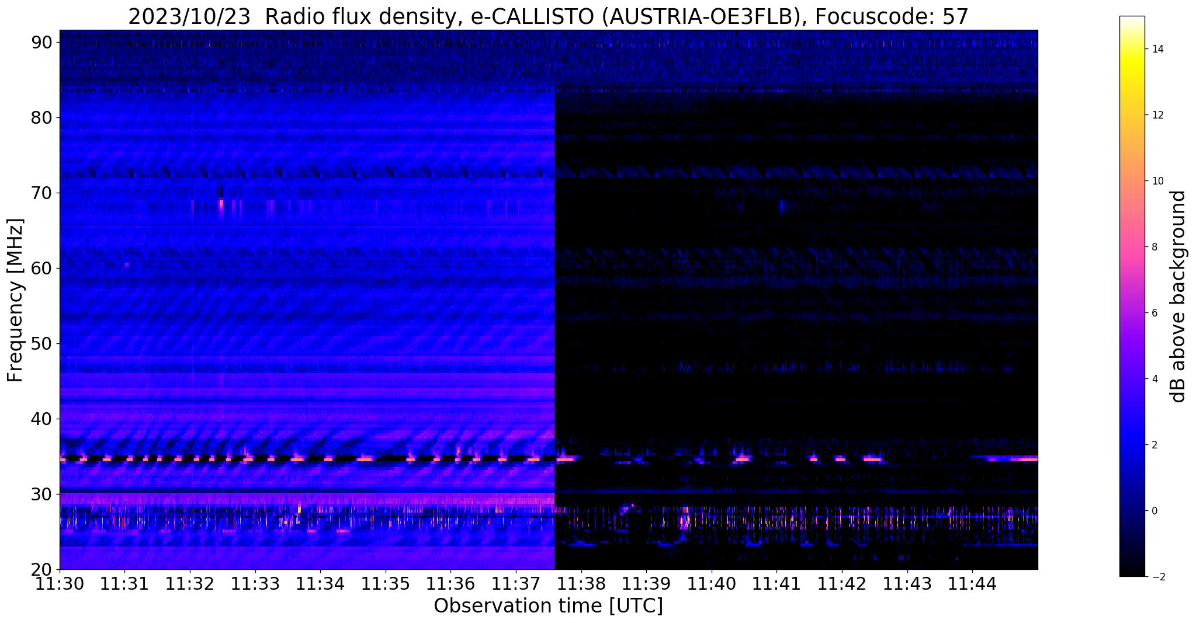Click the 11:32 time tick label

[x=190, y=584]
